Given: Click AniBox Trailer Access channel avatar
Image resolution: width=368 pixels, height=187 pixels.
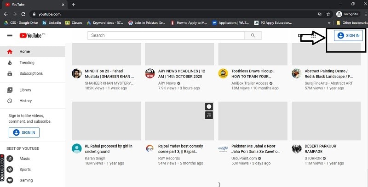Looking at the screenshot, I should pyautogui.click(x=223, y=73).
